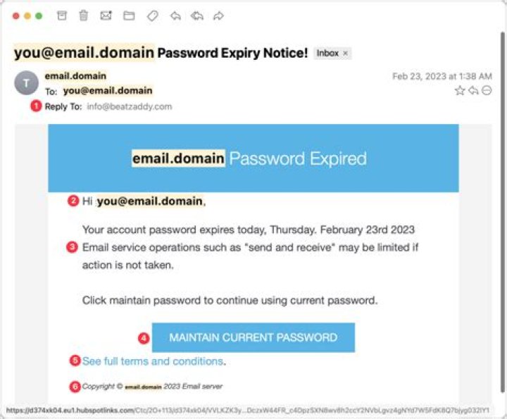This screenshot has width=507, height=419.
Task: Click the double-arrow Reply All icon
Action: [x=196, y=15]
